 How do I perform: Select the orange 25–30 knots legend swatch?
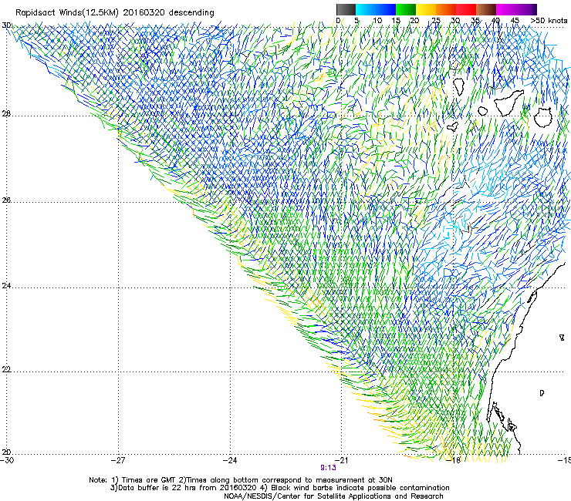pos(446,9)
